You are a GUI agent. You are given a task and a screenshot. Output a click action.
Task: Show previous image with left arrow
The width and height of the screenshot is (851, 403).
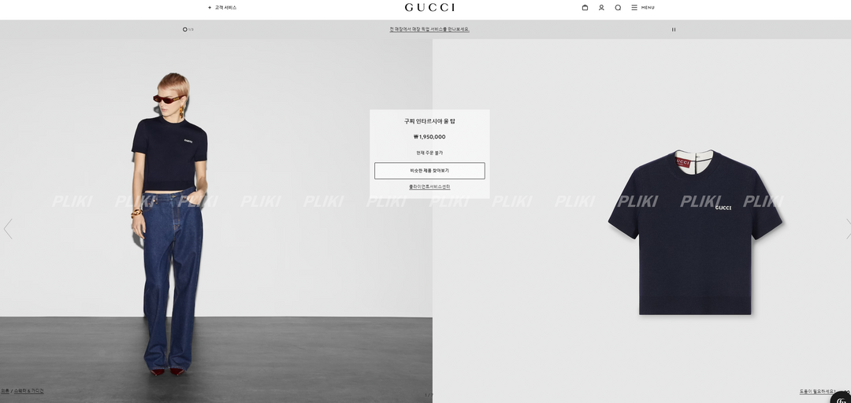click(x=8, y=229)
